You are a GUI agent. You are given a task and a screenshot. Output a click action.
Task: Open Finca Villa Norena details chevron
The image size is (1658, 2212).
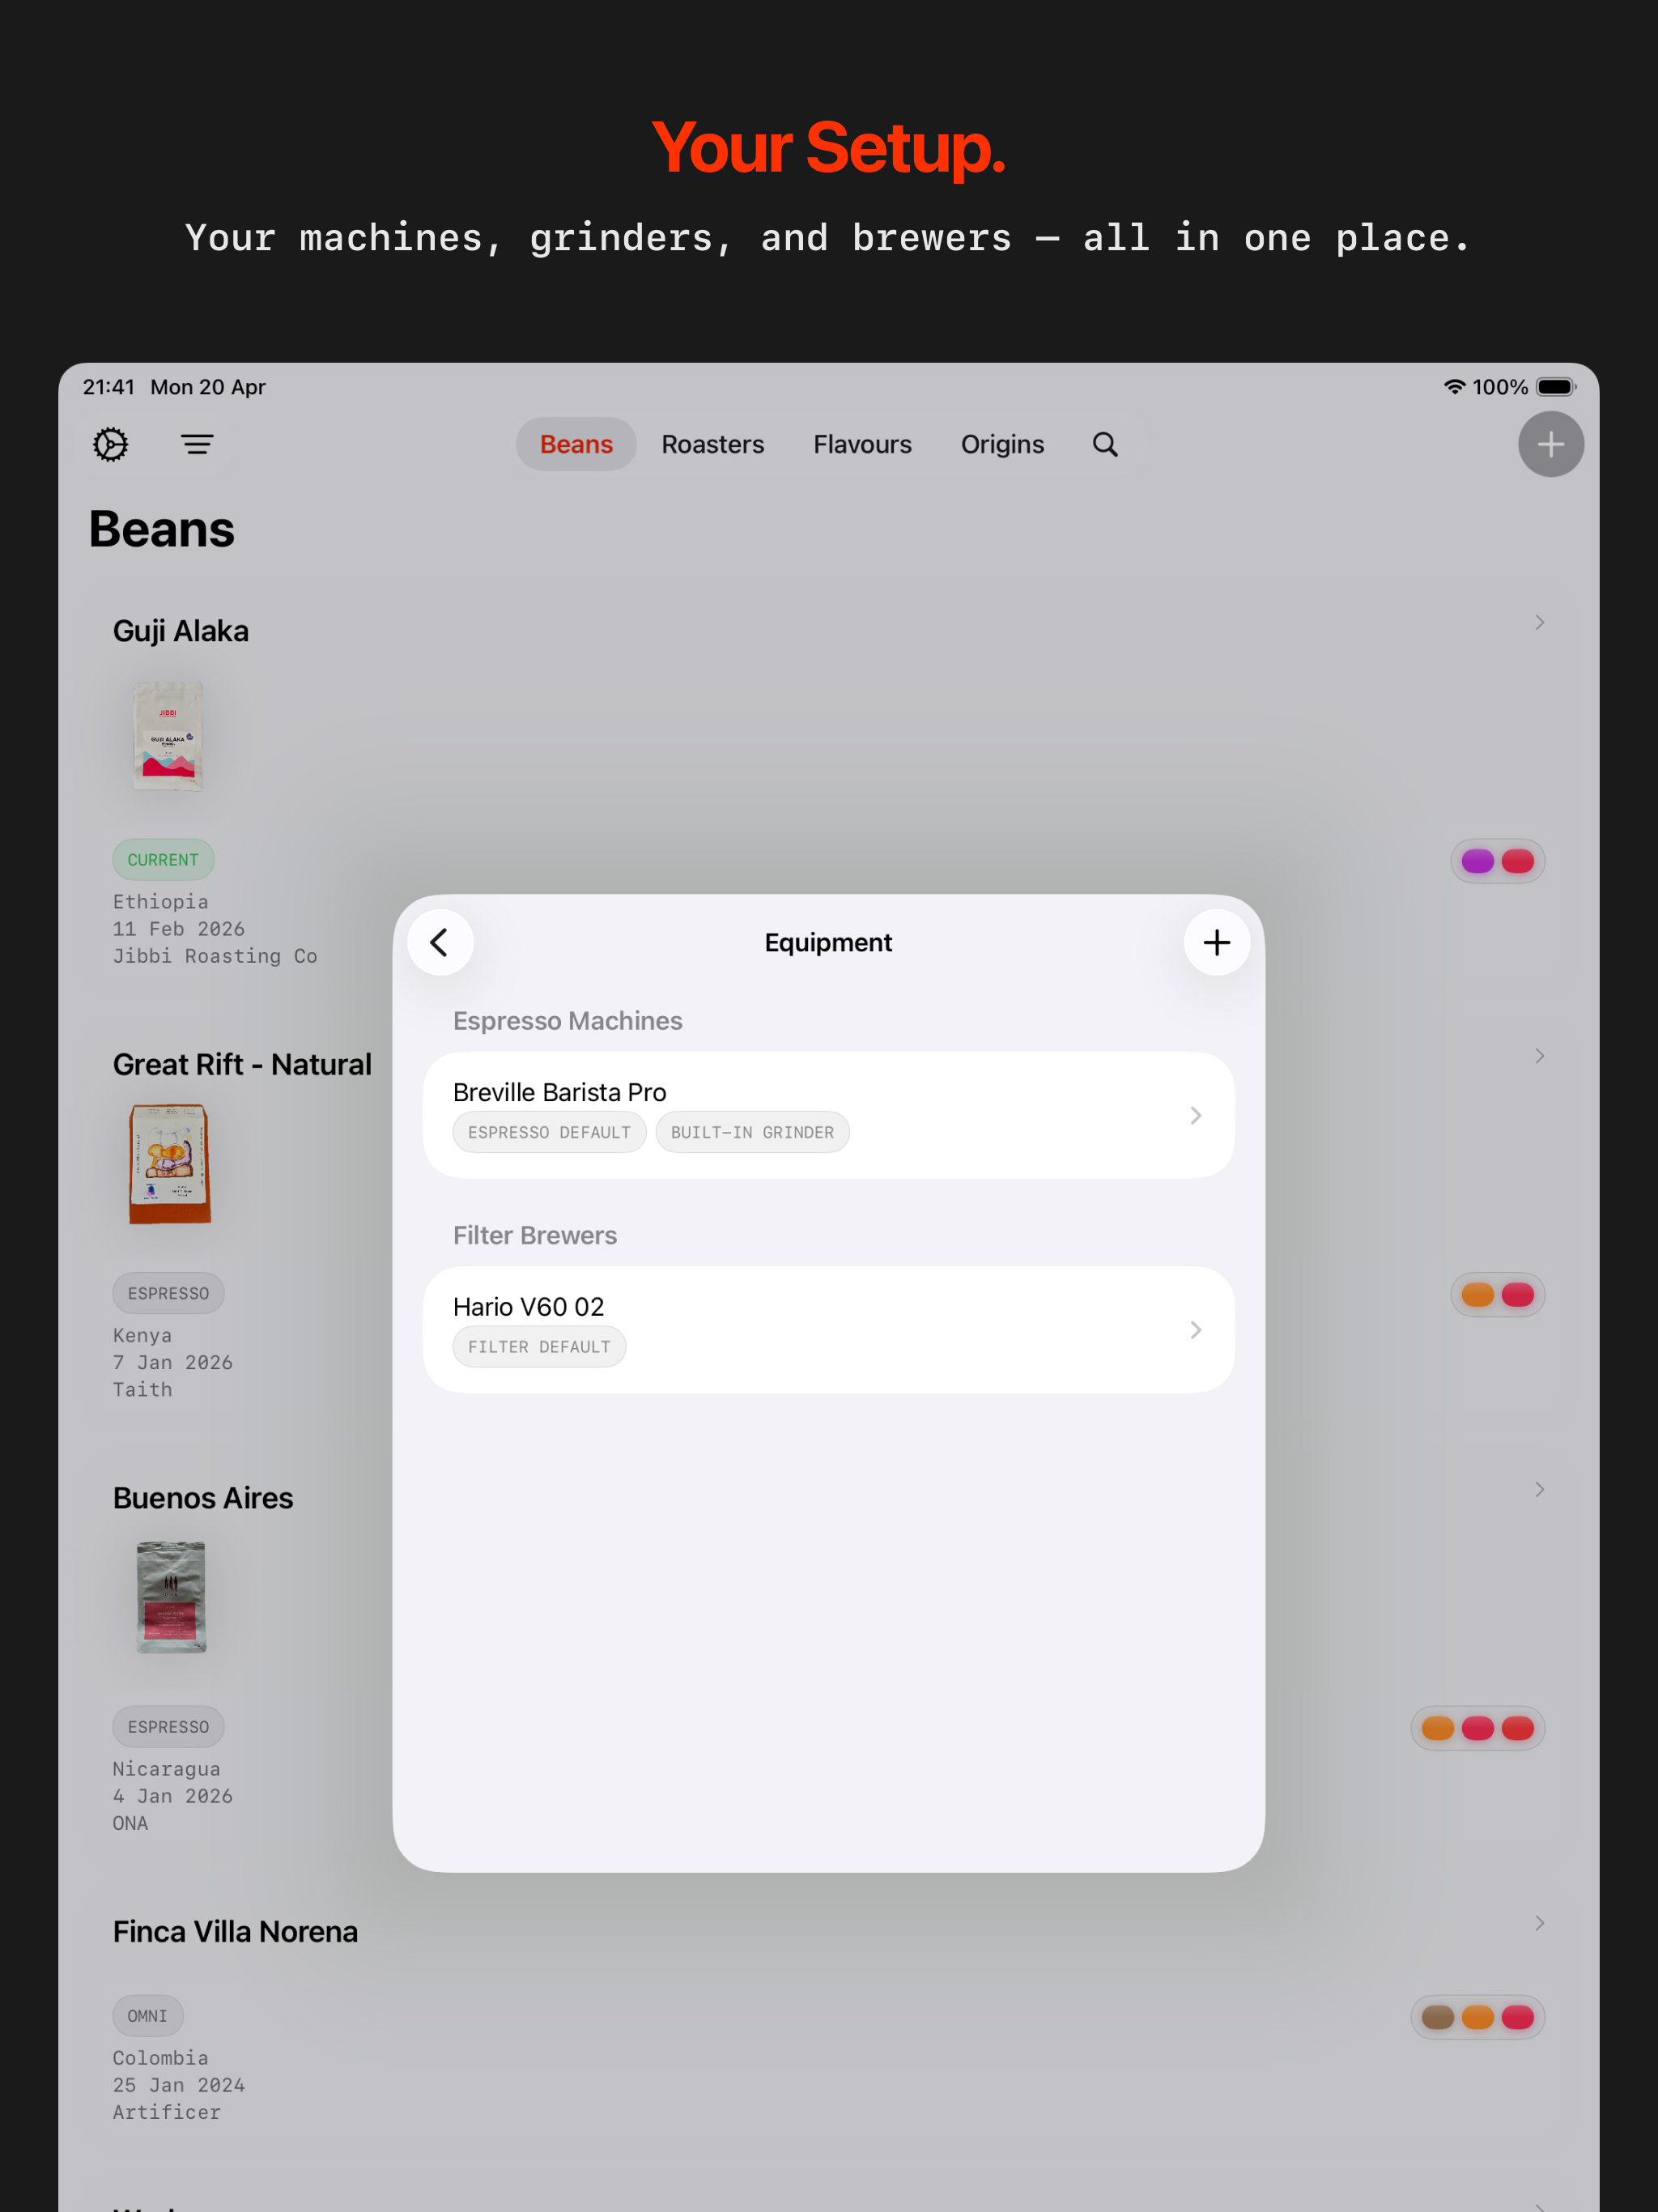tap(1539, 1923)
